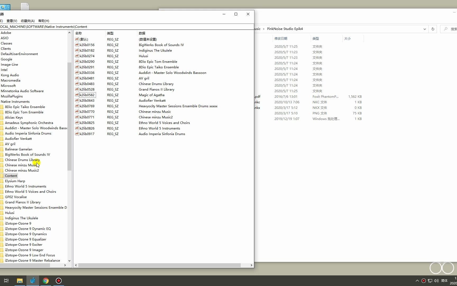Show hidden system tray icons
This screenshot has height=286, width=457.
click(x=417, y=281)
